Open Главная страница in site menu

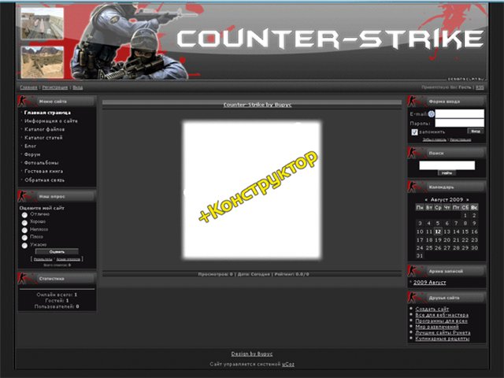(x=47, y=113)
